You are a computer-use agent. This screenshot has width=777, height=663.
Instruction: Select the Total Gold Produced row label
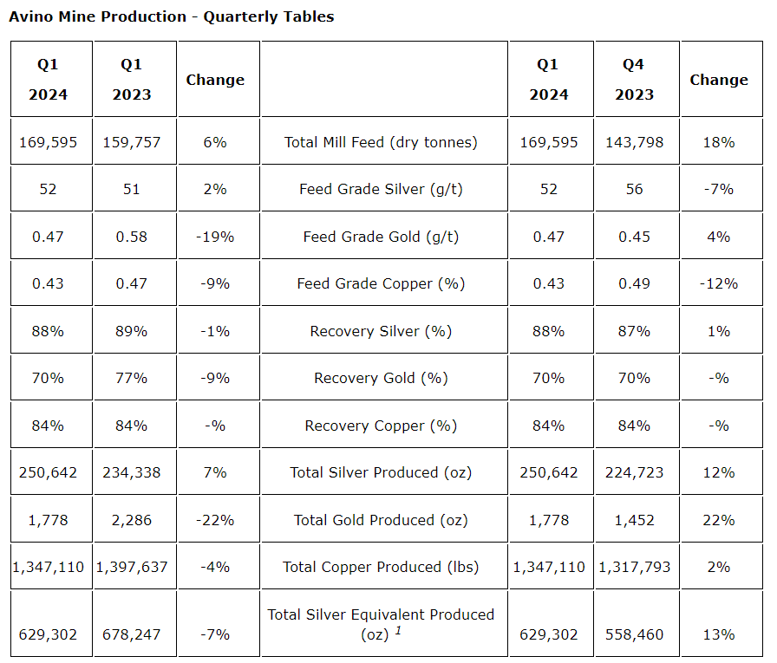[381, 520]
